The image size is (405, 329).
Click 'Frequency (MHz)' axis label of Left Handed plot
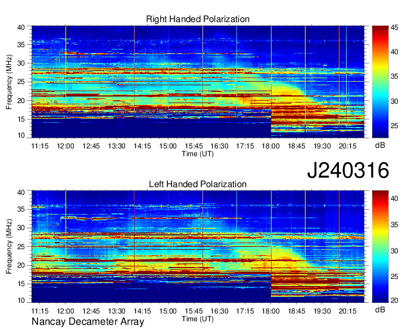tap(9, 247)
